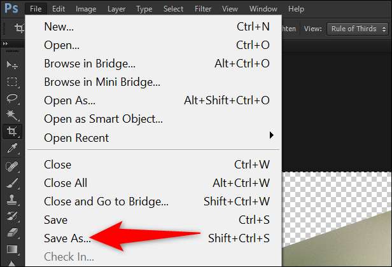Open the Rule of Thirds view dropdown
Image resolution: width=392 pixels, height=267 pixels.
tap(358, 29)
